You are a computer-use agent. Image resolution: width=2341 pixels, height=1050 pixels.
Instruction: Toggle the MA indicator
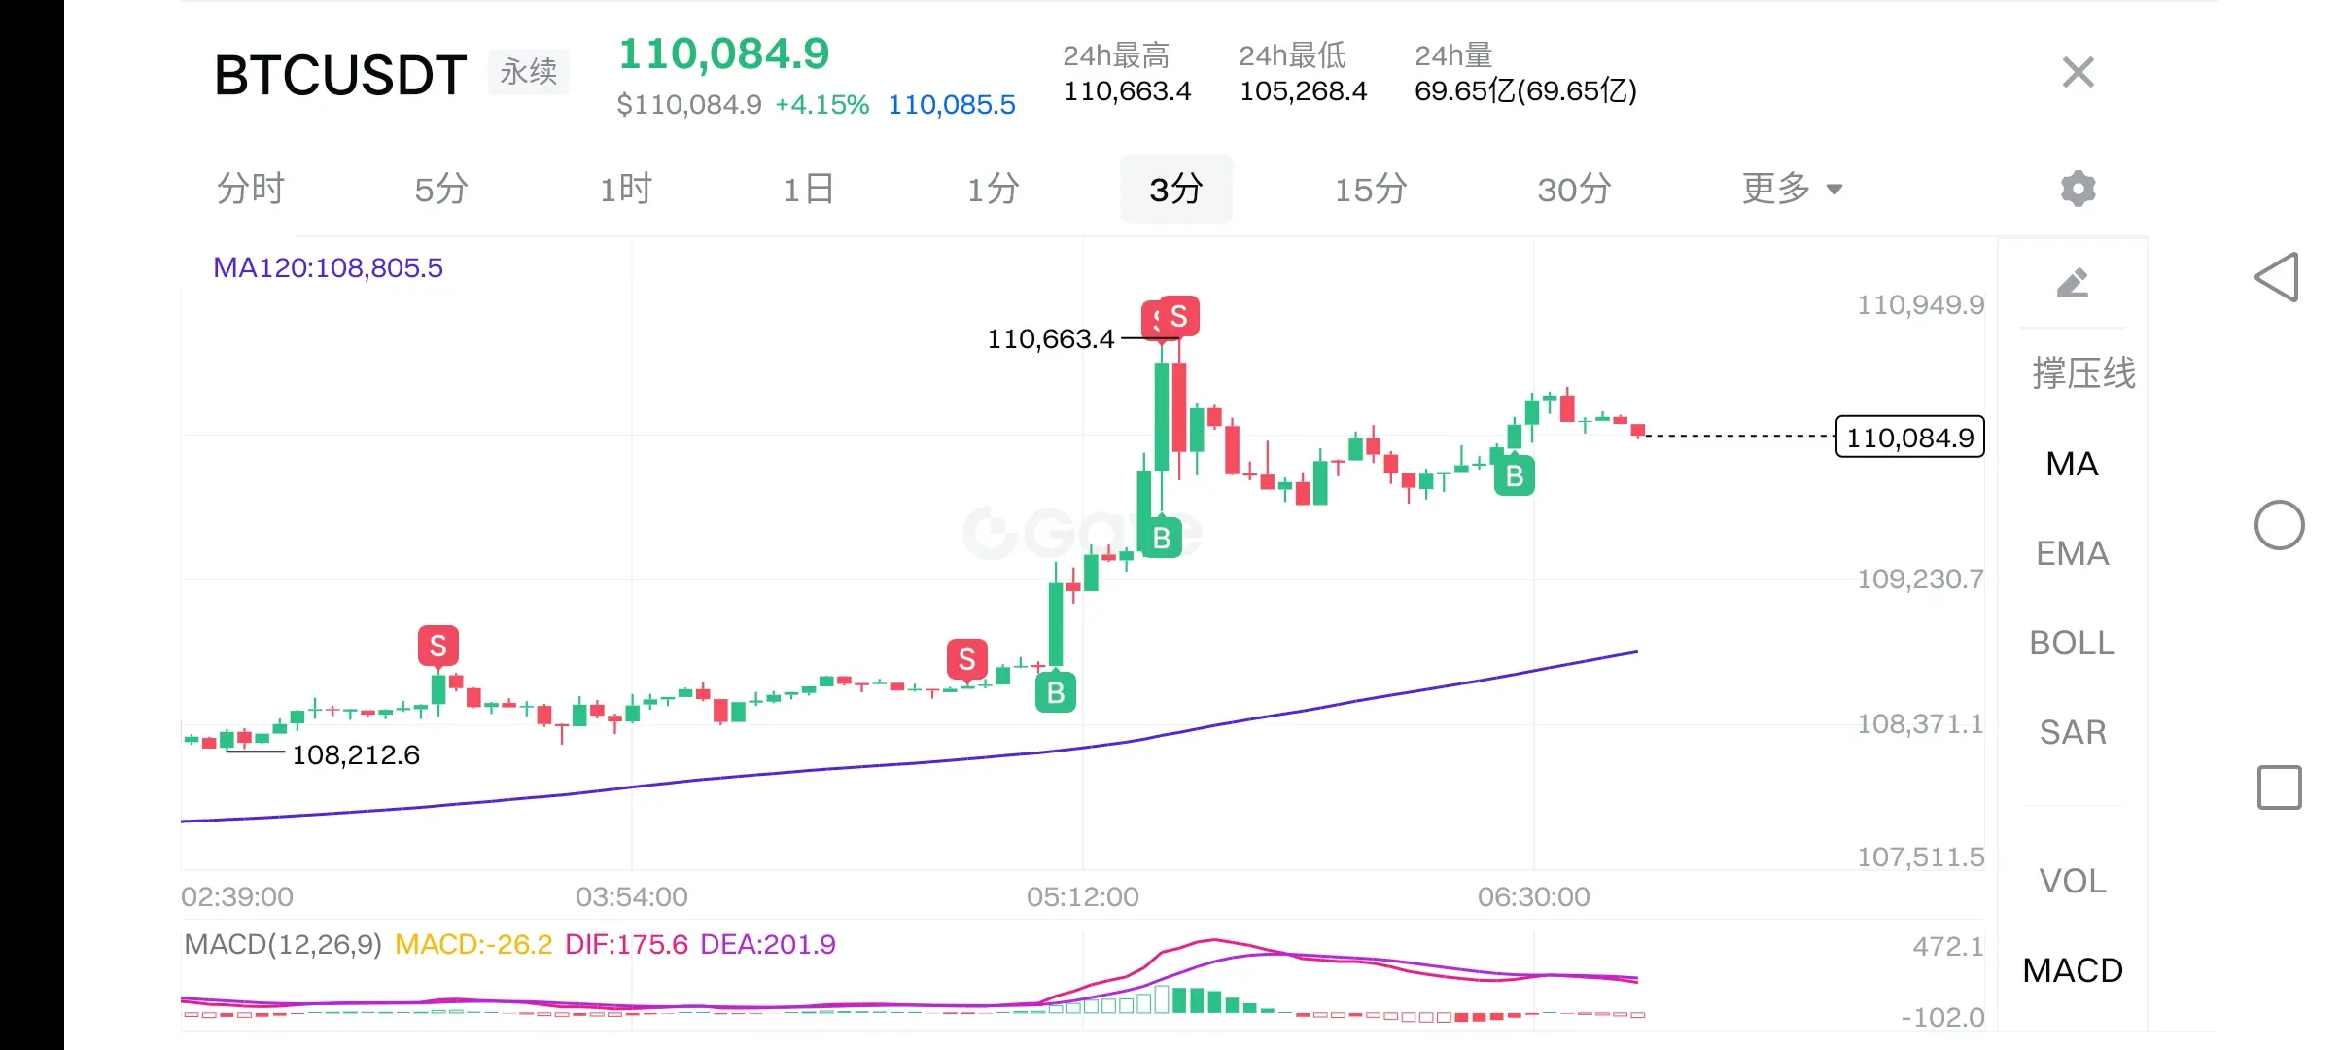pos(2073,464)
